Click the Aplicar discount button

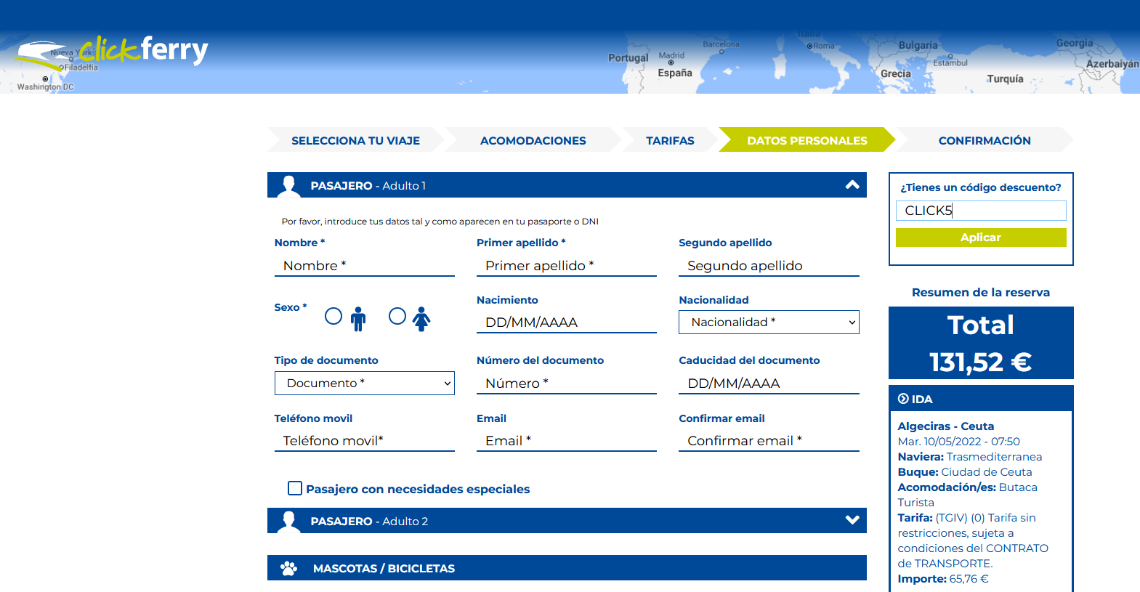click(x=981, y=238)
